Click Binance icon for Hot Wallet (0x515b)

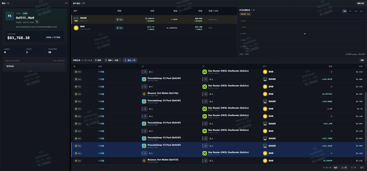[x=144, y=94]
